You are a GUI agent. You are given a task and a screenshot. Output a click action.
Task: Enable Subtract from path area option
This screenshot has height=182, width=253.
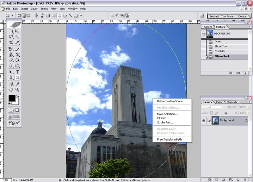[x=117, y=16]
